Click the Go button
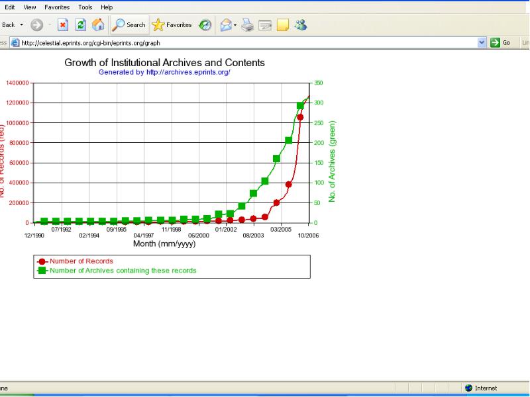Screen dimensions: 530x397 [500, 43]
